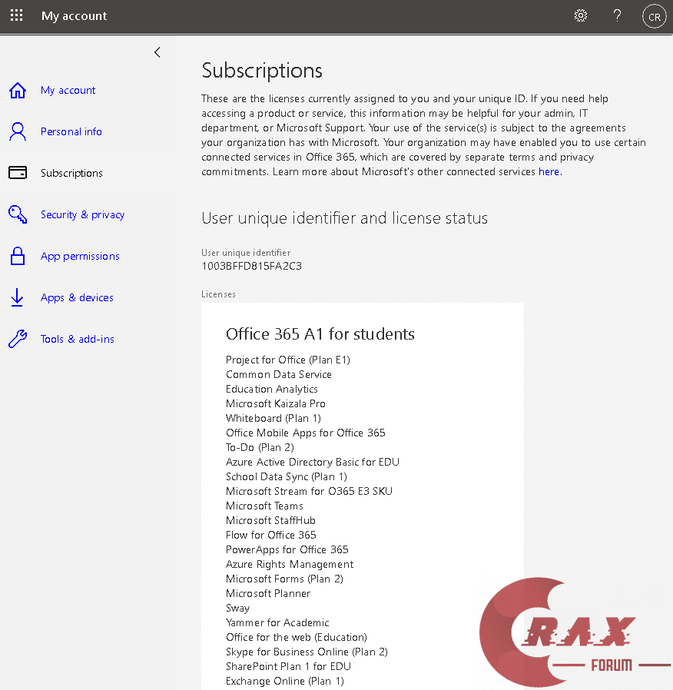Image resolution: width=673 pixels, height=690 pixels.
Task: Open Personal info page
Action: pyautogui.click(x=71, y=131)
